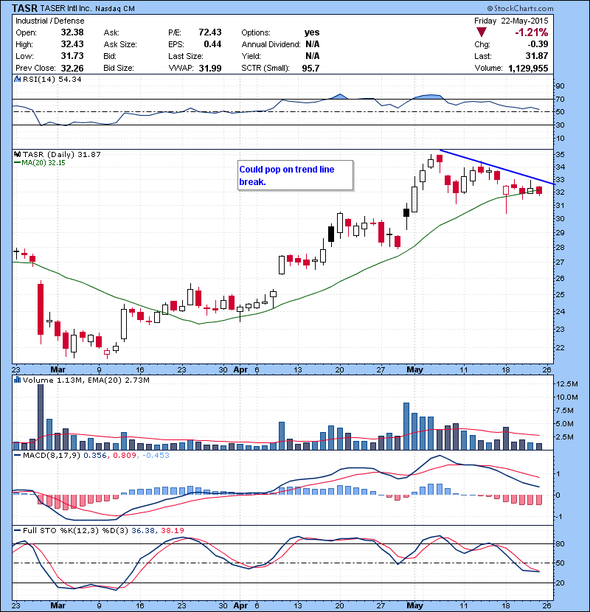Click the sector label 'Industrial / Defense'
This screenshot has height=612, width=590.
pyautogui.click(x=49, y=21)
